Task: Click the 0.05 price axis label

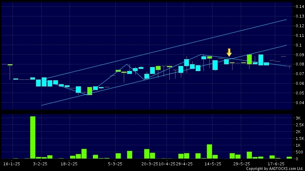Action: 300,93
